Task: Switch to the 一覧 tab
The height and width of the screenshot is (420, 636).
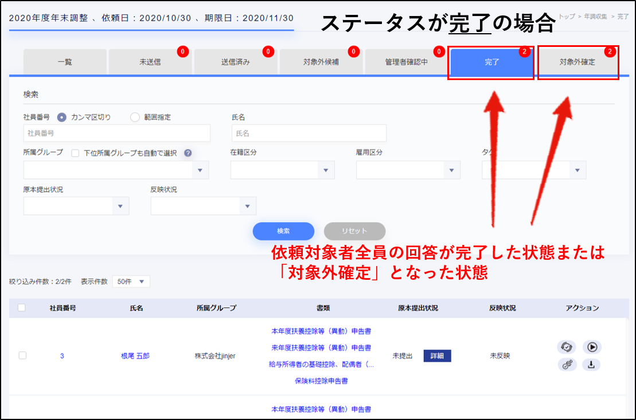Action: pyautogui.click(x=65, y=62)
